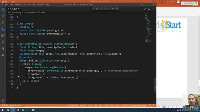Close the unsaved main.dart tab via dot
200x112 pixels.
(19, 9)
